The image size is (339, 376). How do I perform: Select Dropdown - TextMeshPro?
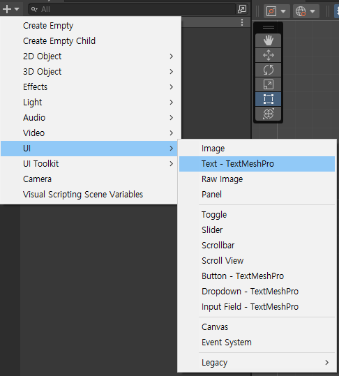click(x=257, y=292)
